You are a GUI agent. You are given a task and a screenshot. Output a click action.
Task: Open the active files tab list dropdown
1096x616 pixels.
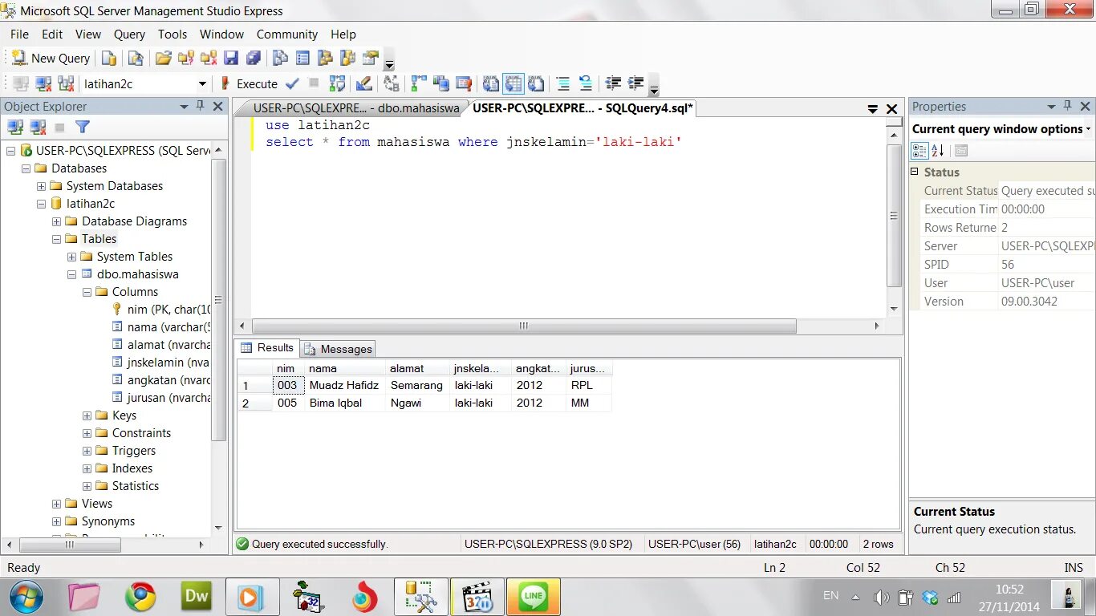tap(873, 108)
